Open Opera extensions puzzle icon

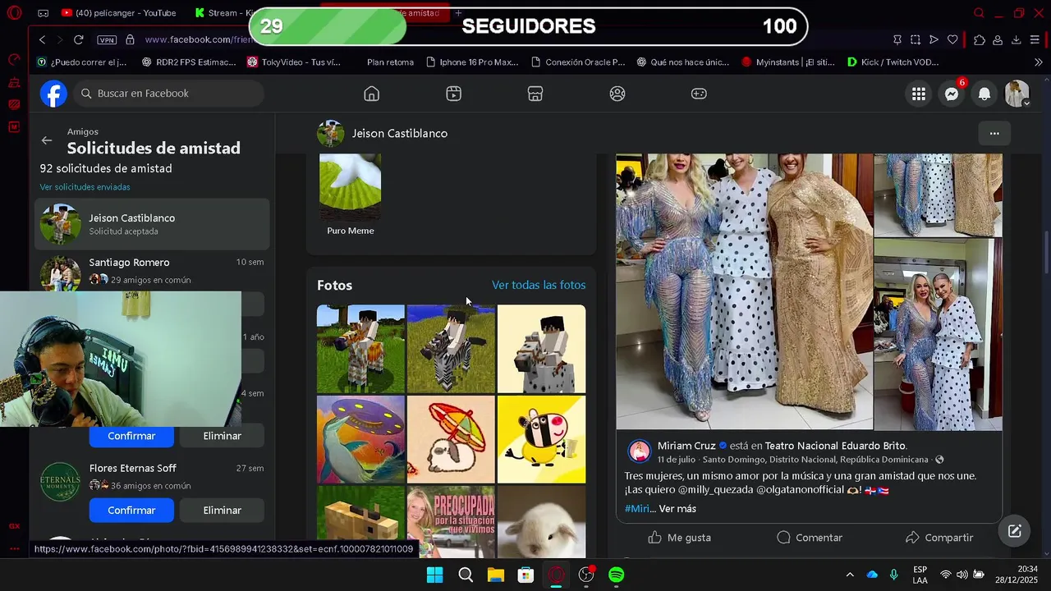pos(980,39)
